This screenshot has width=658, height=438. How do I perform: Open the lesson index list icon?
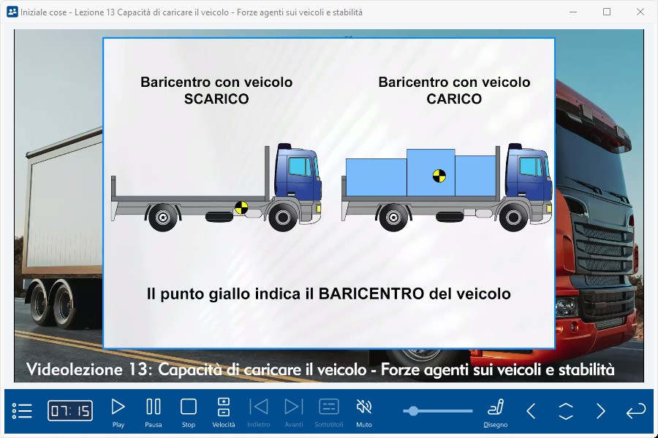[x=22, y=411]
